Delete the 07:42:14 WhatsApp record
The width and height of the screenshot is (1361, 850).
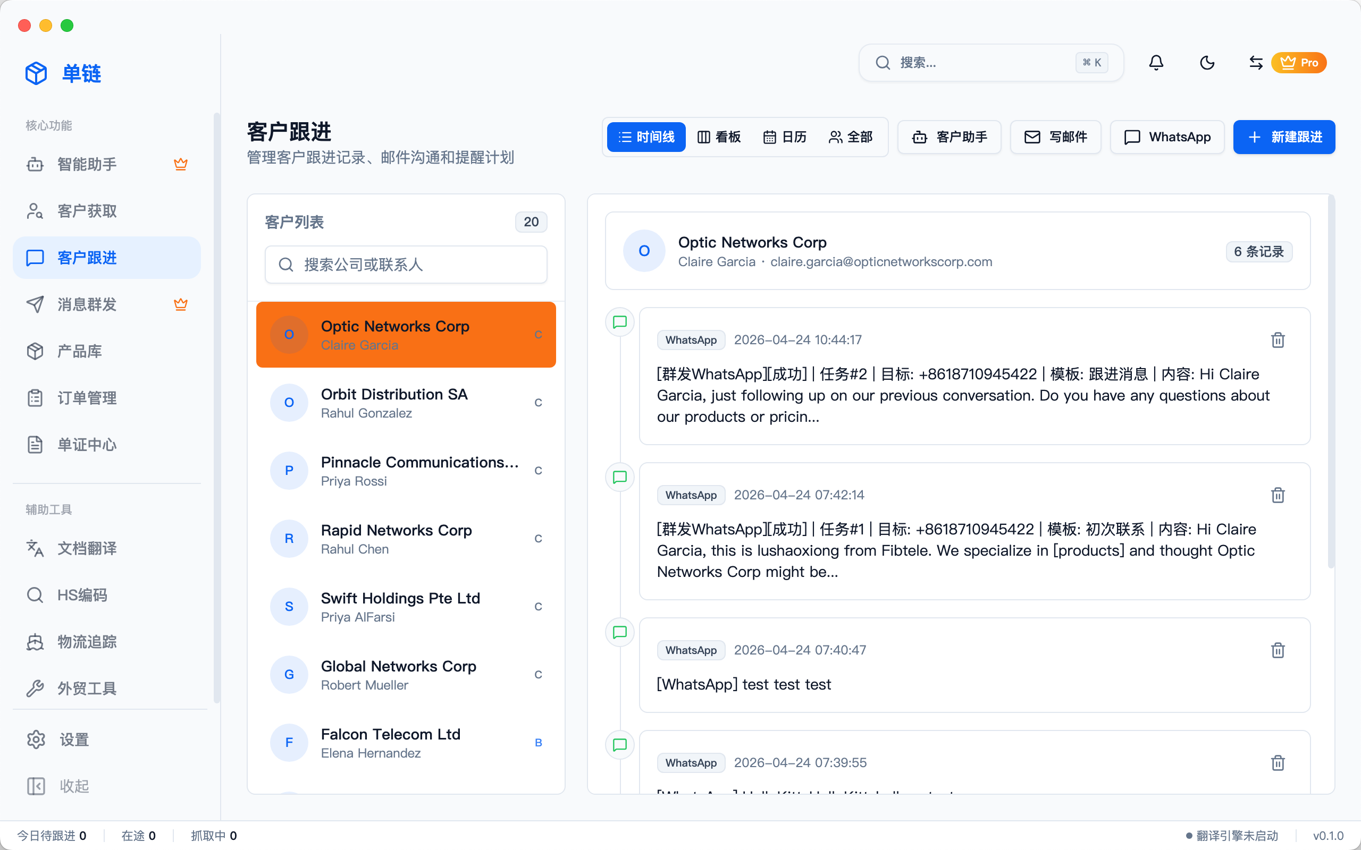click(1278, 495)
